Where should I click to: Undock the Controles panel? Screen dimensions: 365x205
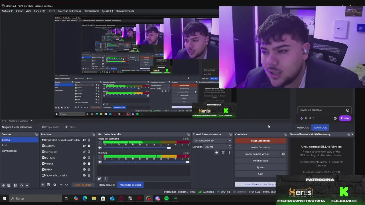(285, 134)
